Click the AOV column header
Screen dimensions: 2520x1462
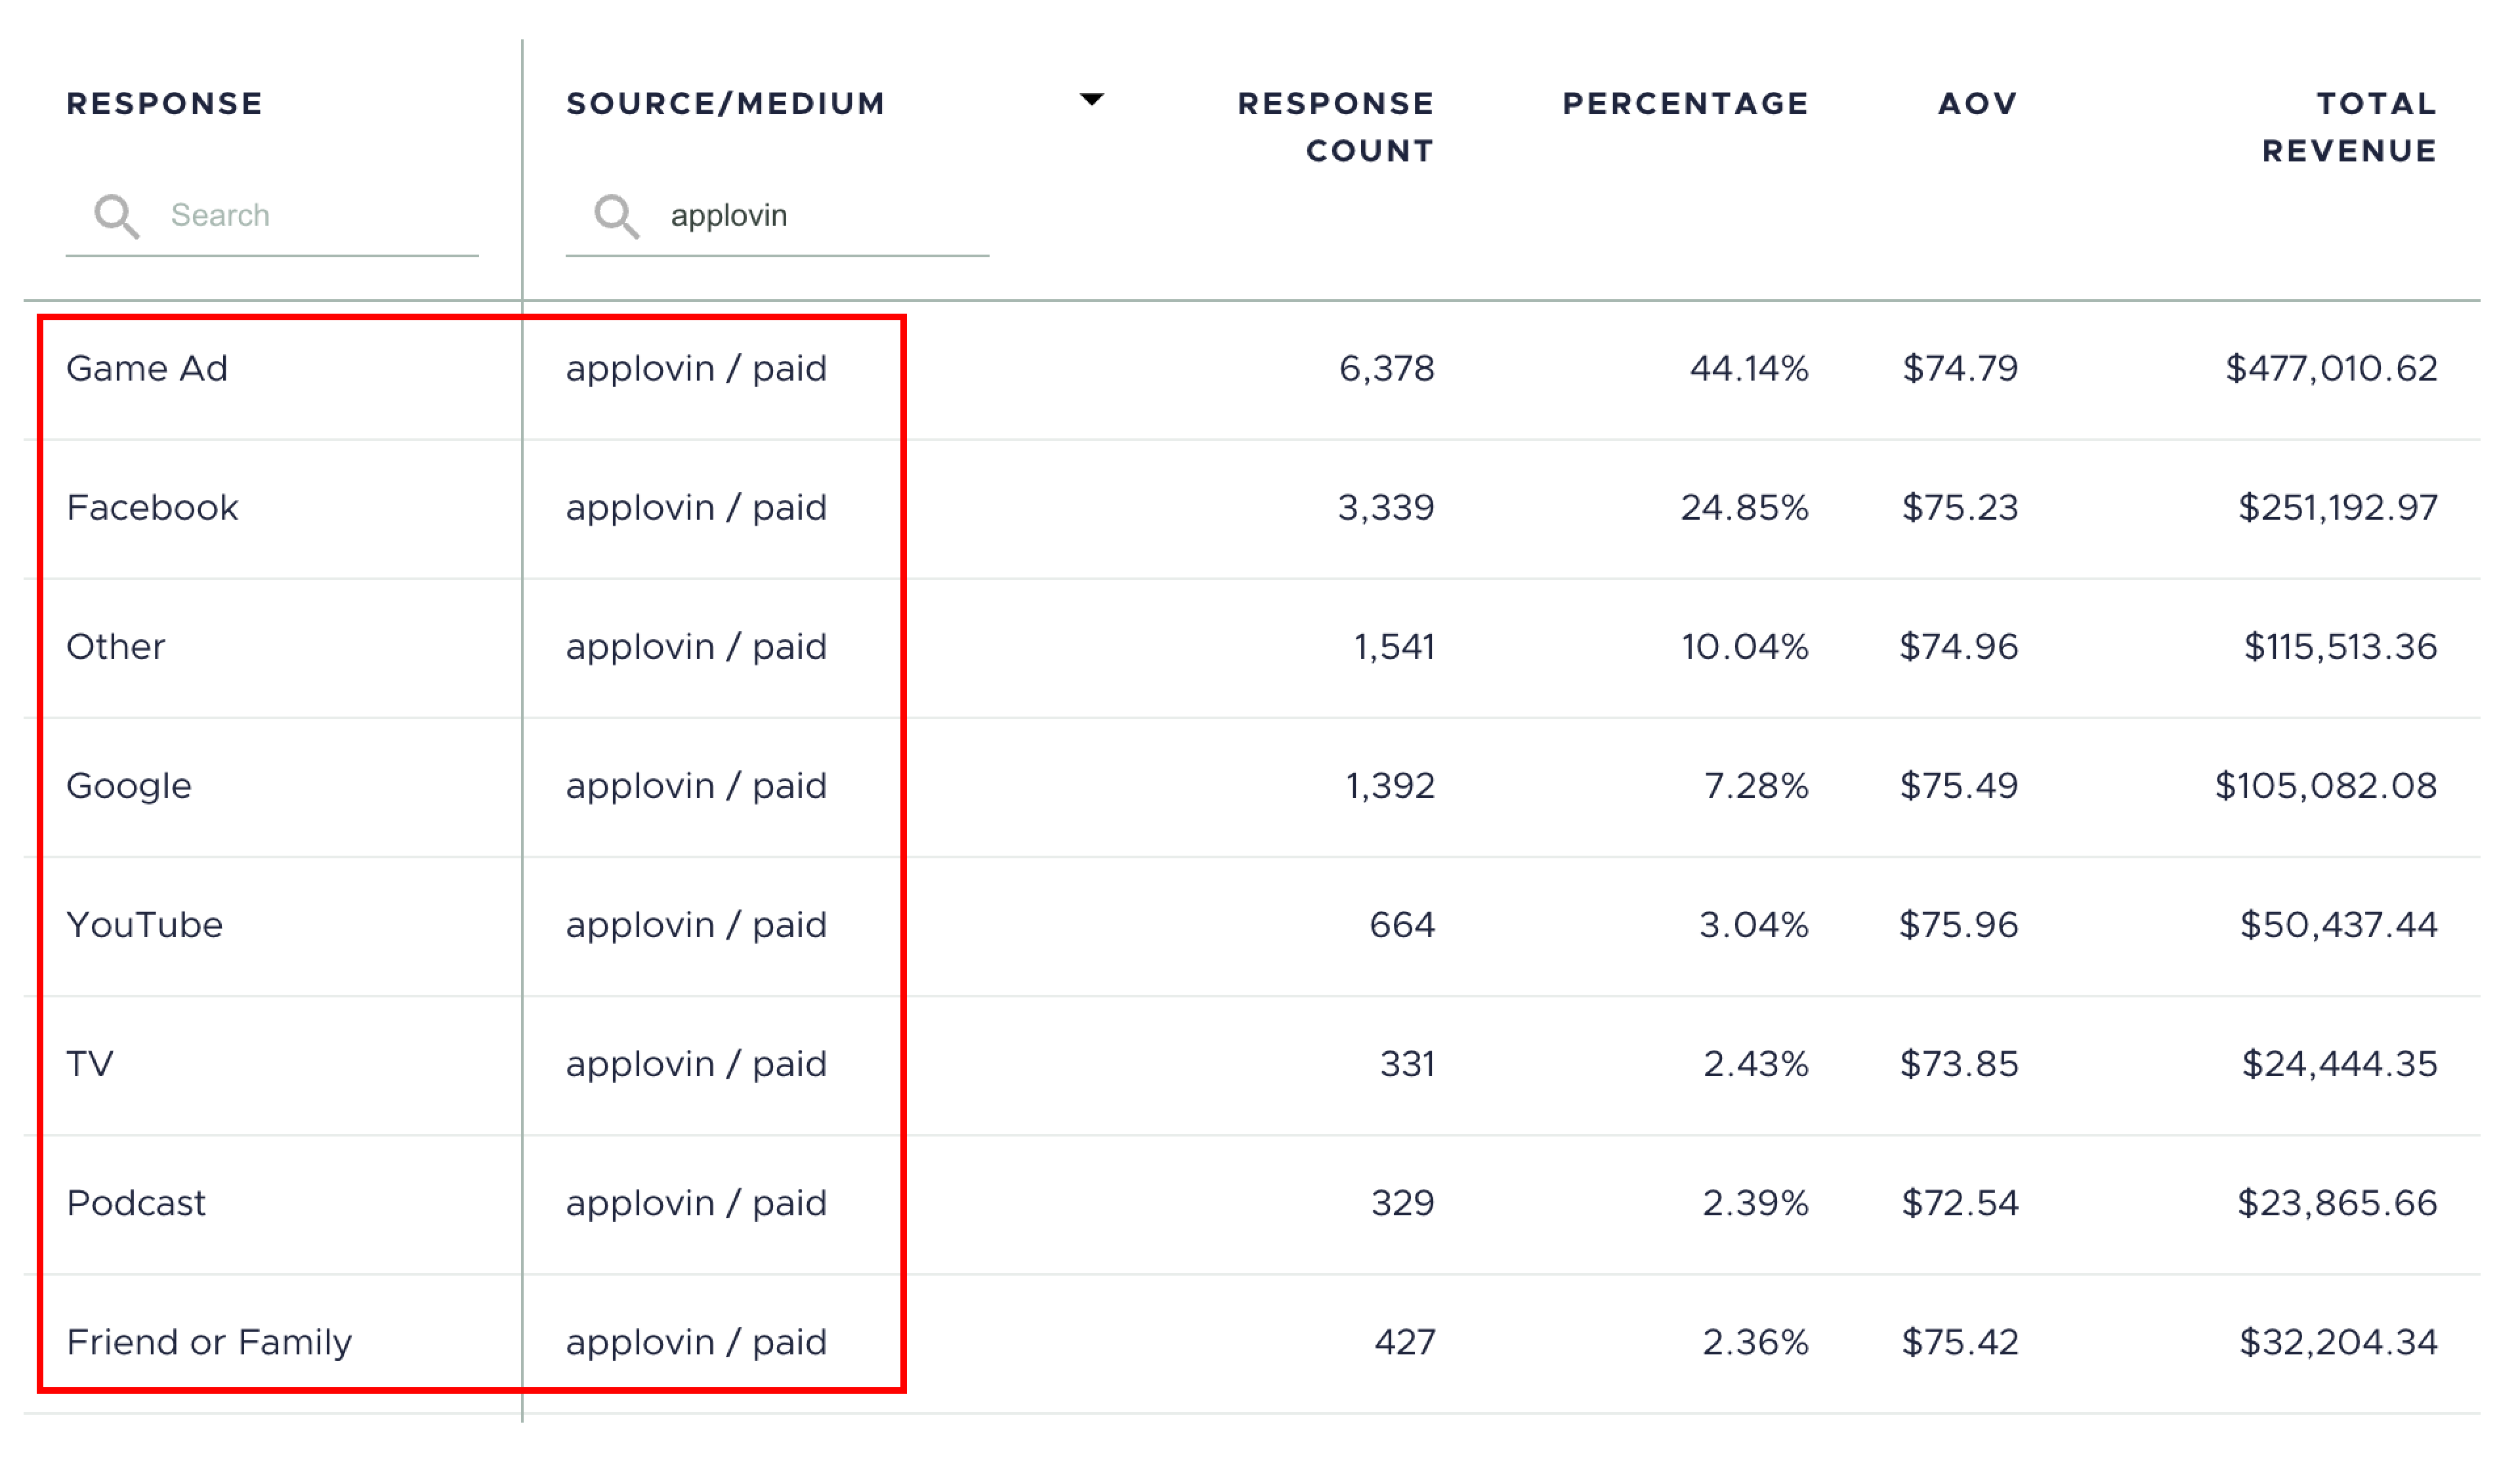[1975, 103]
